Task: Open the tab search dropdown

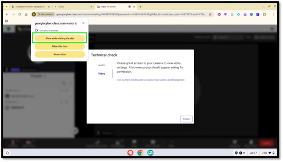Action: click(7, 7)
